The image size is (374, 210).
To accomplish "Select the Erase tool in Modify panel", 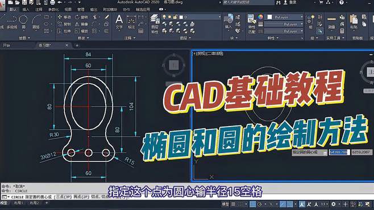I will coord(107,17).
